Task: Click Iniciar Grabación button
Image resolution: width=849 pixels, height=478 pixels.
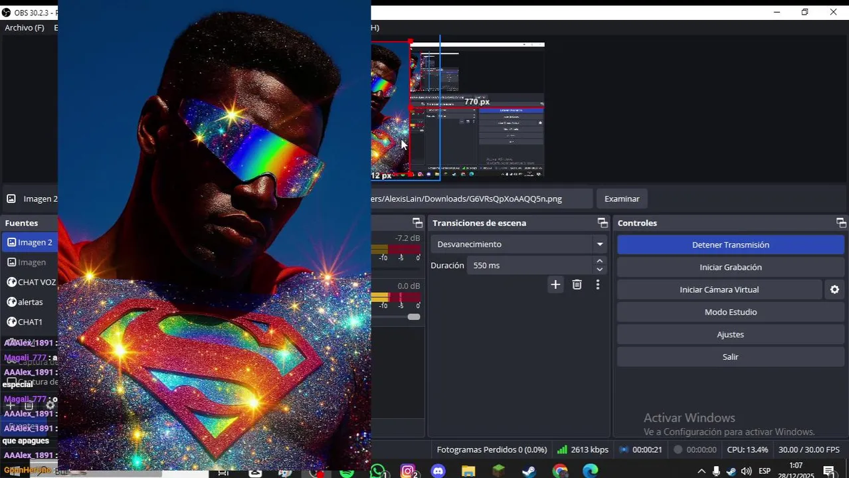Action: pos(731,268)
